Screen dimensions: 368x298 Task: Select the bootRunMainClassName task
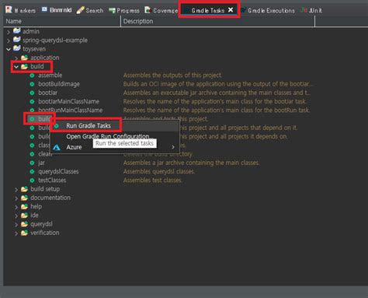[x=71, y=110]
